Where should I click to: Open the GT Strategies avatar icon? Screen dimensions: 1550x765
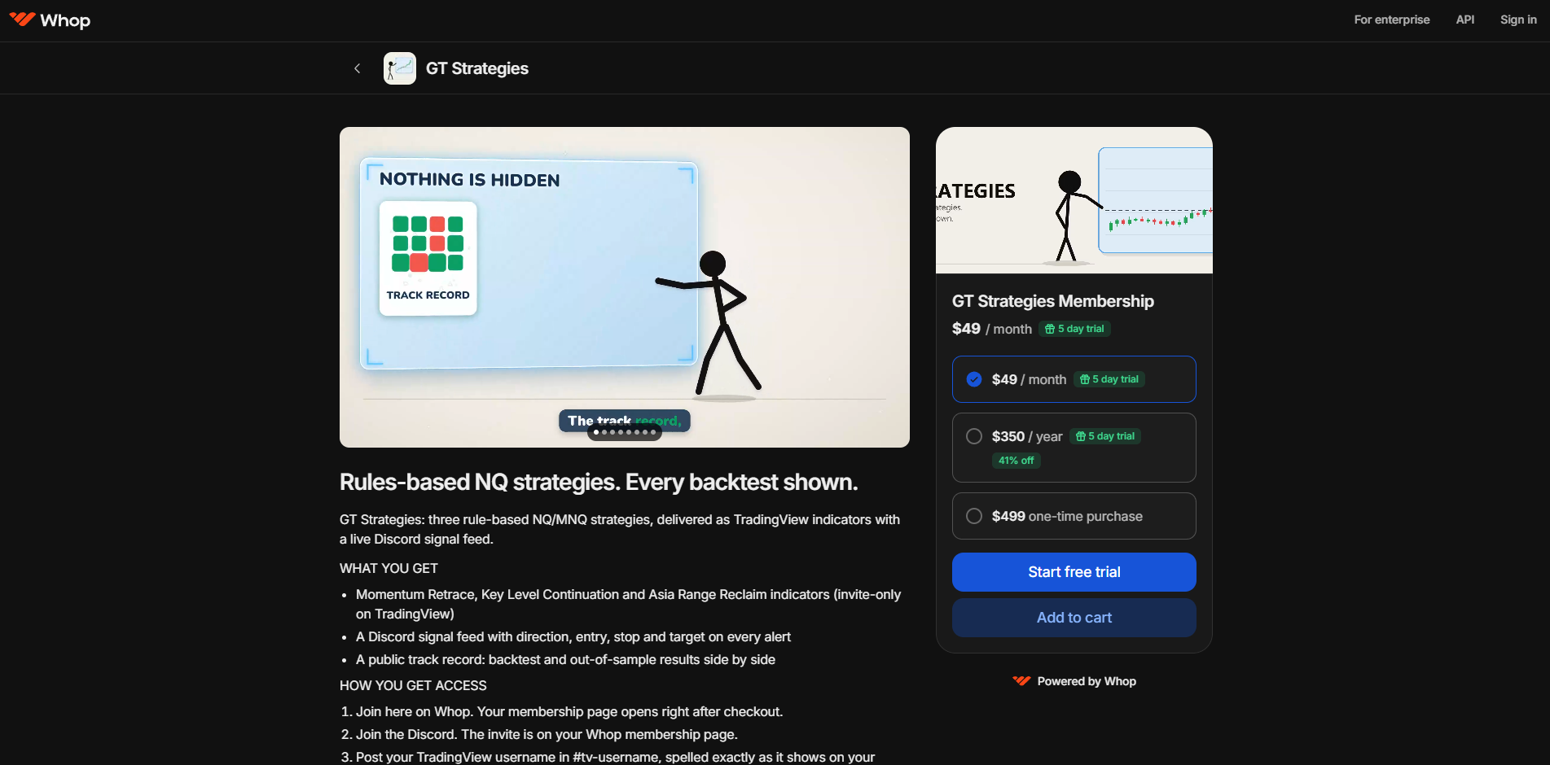coord(400,68)
